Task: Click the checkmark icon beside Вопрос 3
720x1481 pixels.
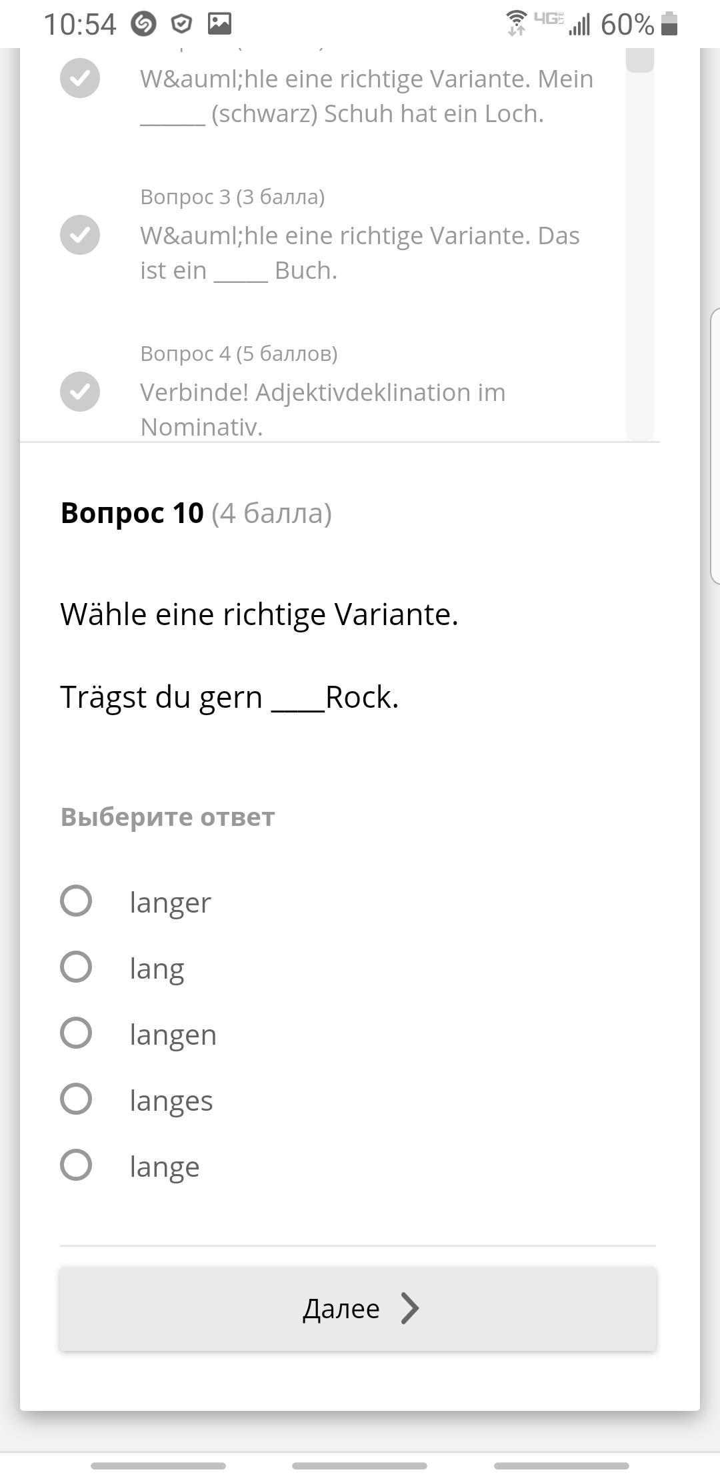Action: (x=80, y=235)
